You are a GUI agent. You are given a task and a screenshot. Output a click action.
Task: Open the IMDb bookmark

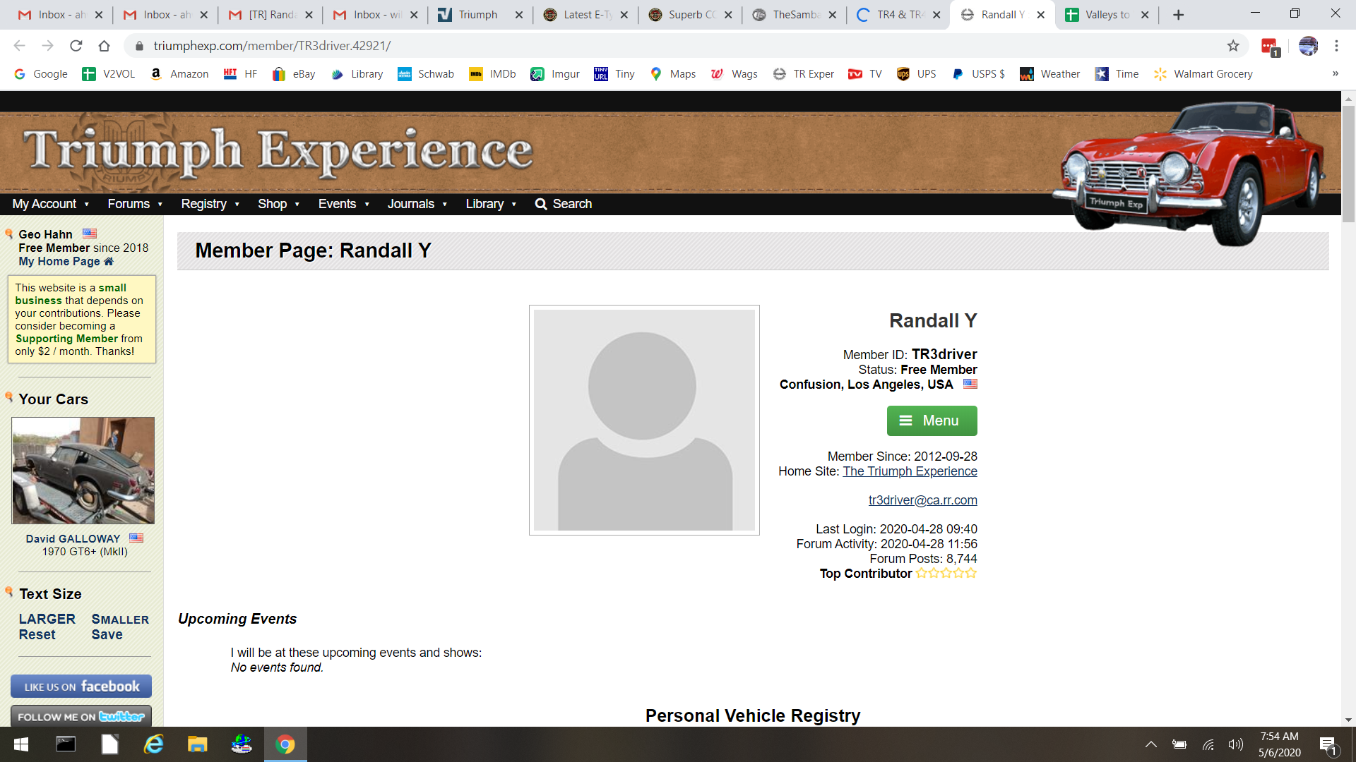(x=492, y=74)
